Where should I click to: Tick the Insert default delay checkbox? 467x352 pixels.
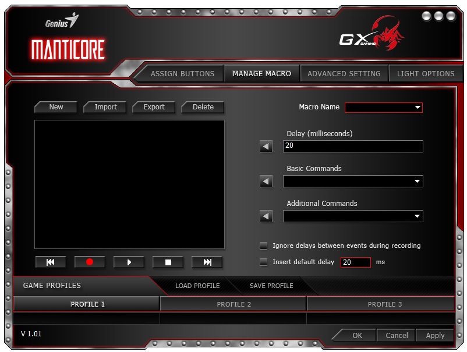point(264,262)
